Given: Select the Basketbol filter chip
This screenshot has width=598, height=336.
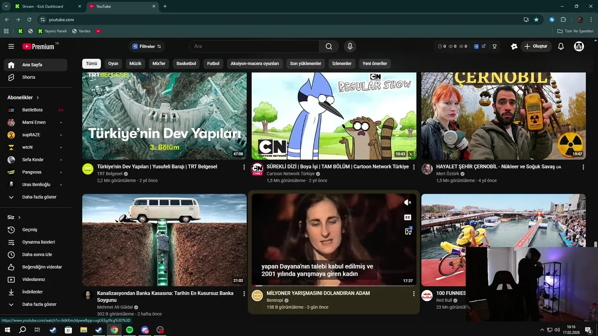Looking at the screenshot, I should [x=186, y=63].
